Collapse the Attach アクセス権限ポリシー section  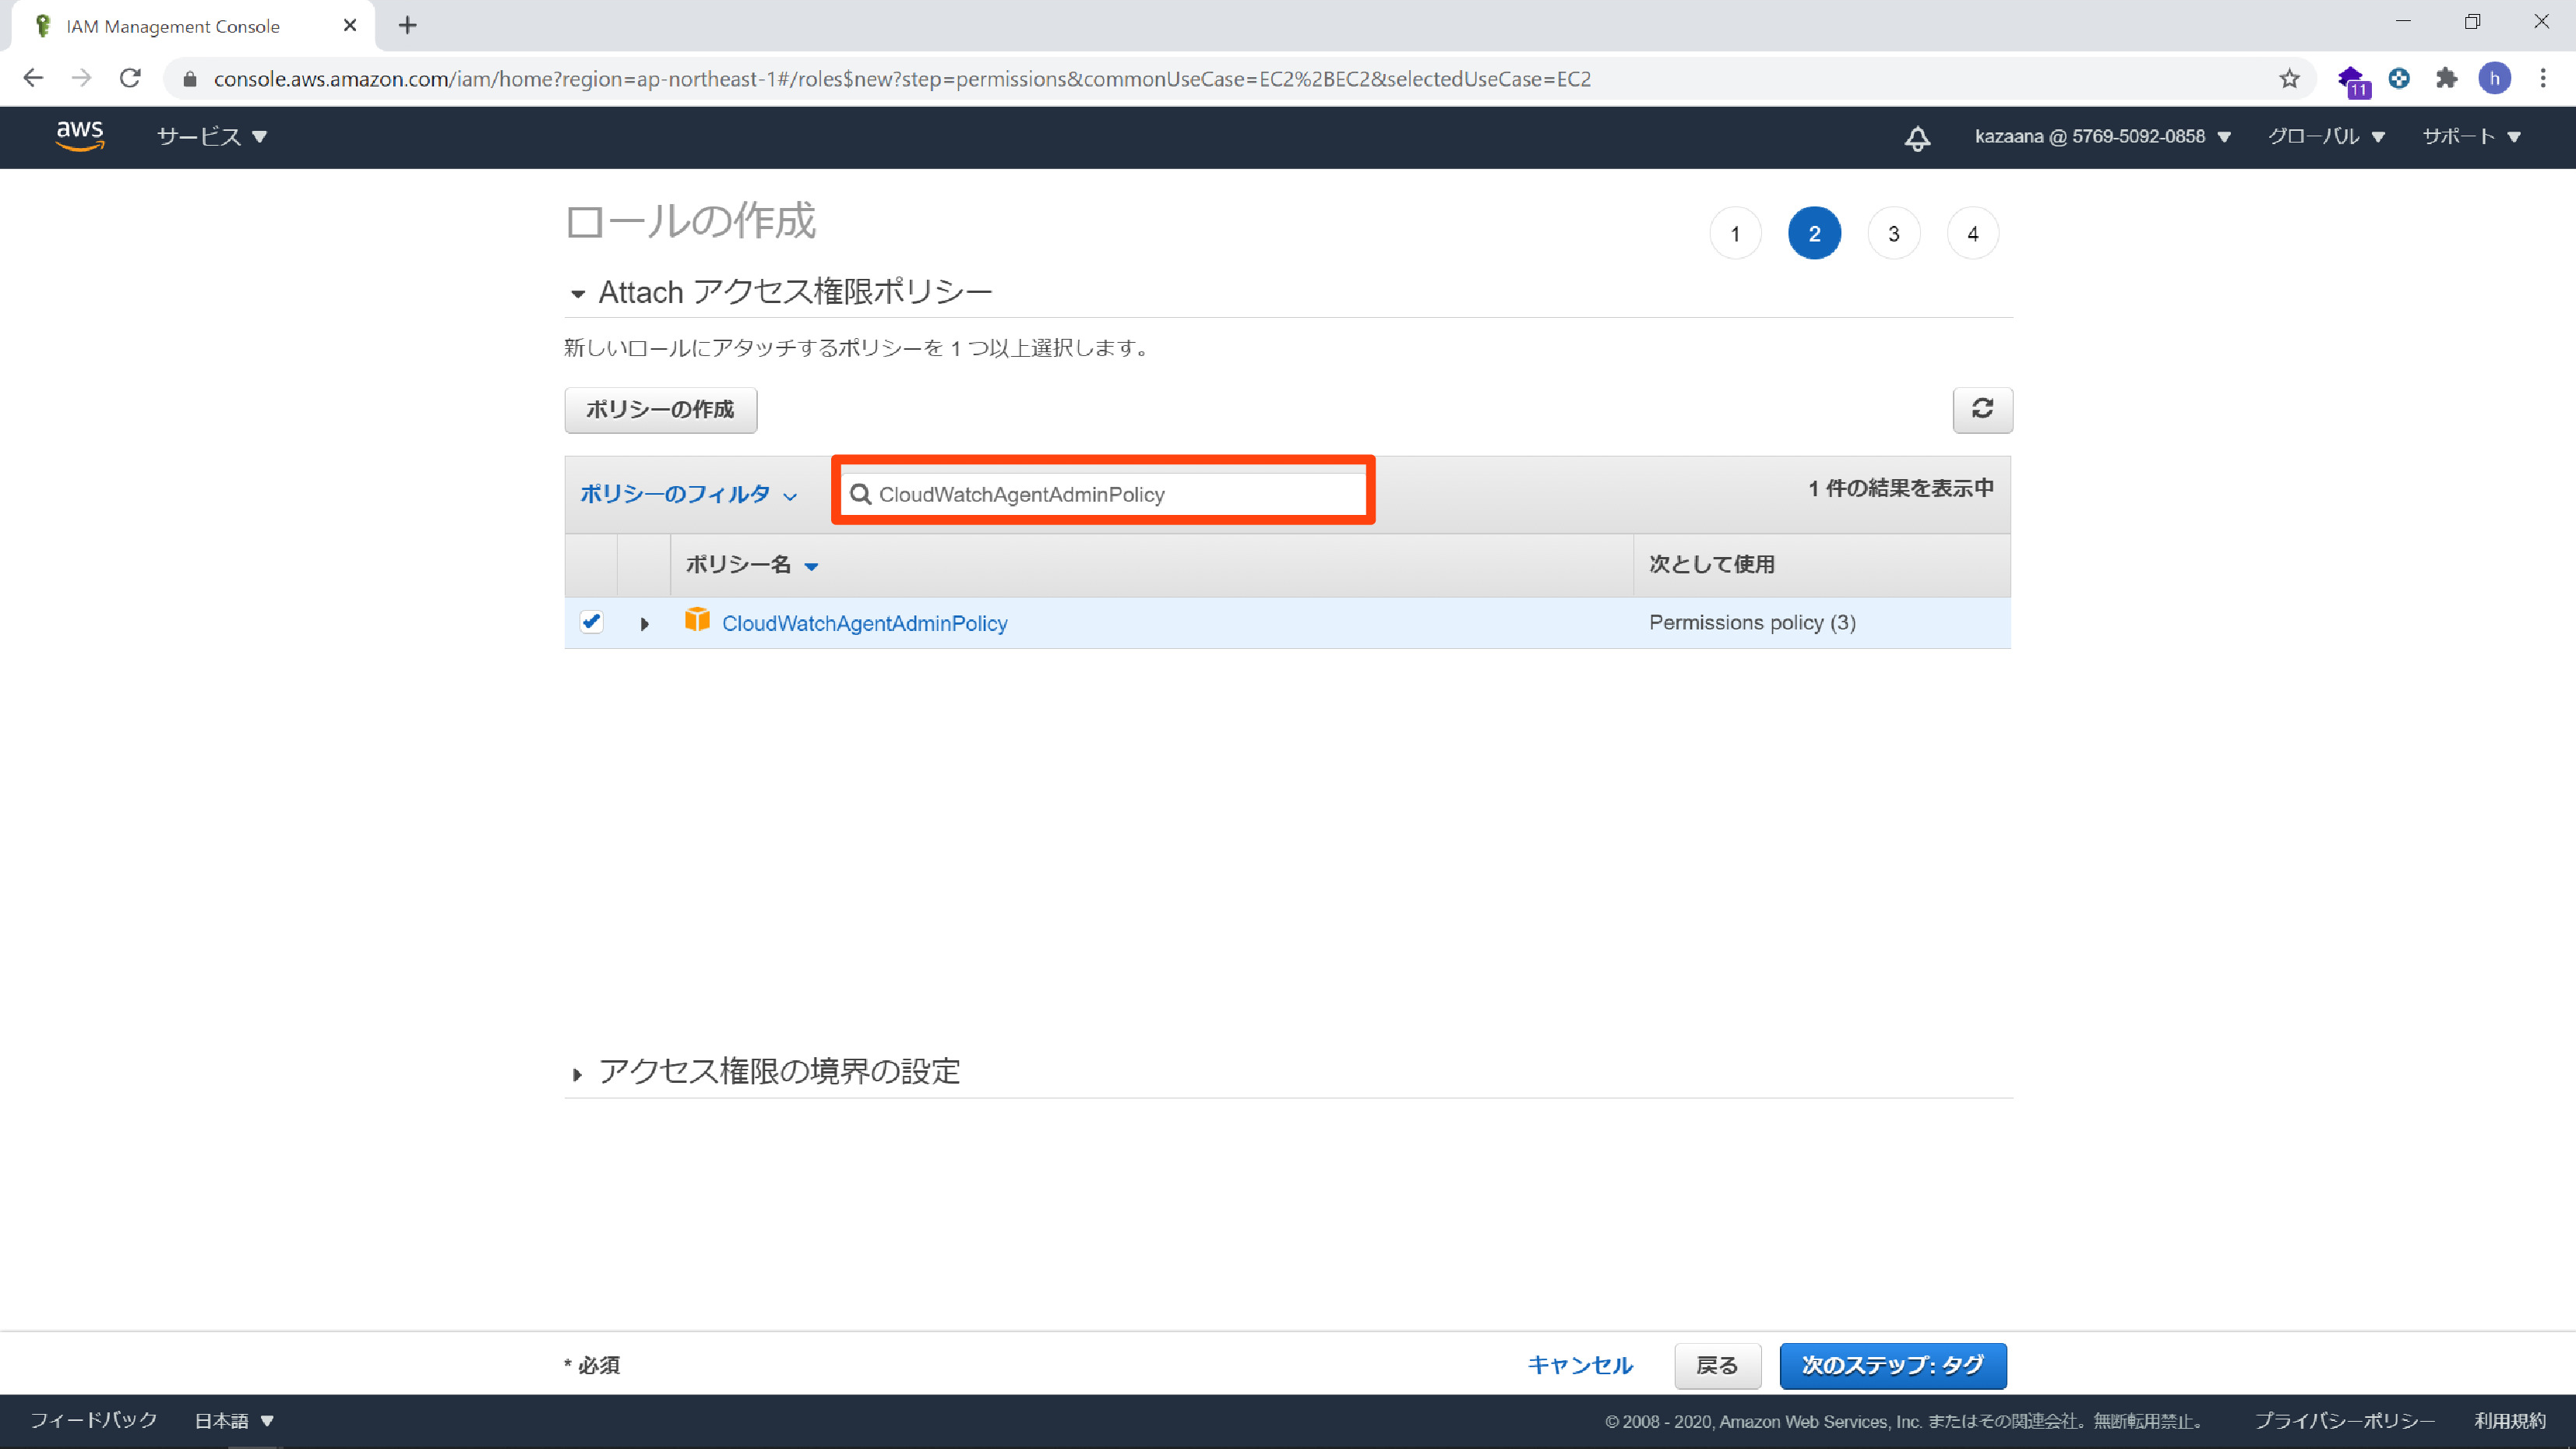[x=577, y=294]
